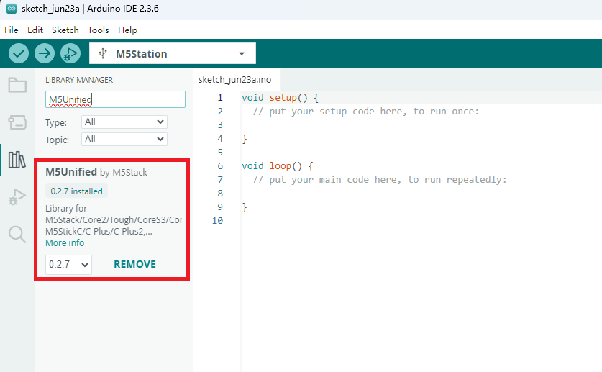Click REMOVE for the M5Unified library
This screenshot has width=602, height=372.
click(x=134, y=264)
